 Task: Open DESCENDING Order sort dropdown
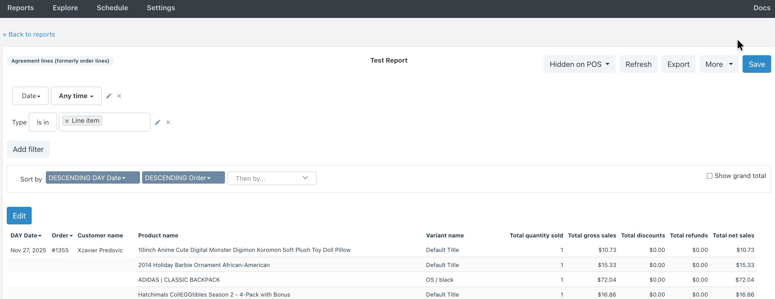click(183, 178)
